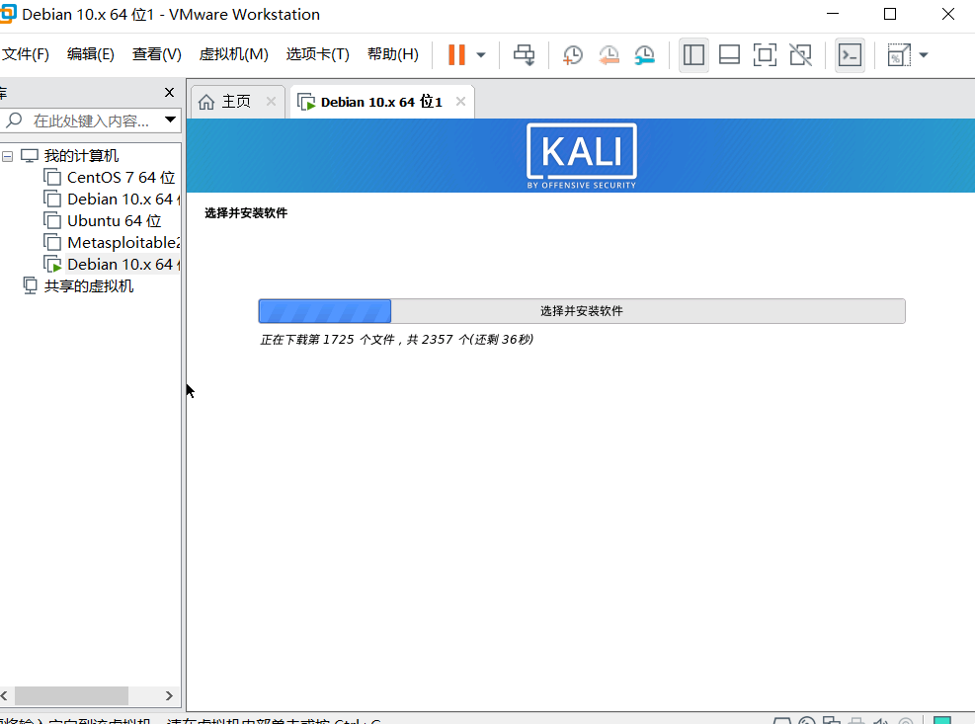975x724 pixels.
Task: Switch to Unity mode
Action: pyautogui.click(x=801, y=54)
